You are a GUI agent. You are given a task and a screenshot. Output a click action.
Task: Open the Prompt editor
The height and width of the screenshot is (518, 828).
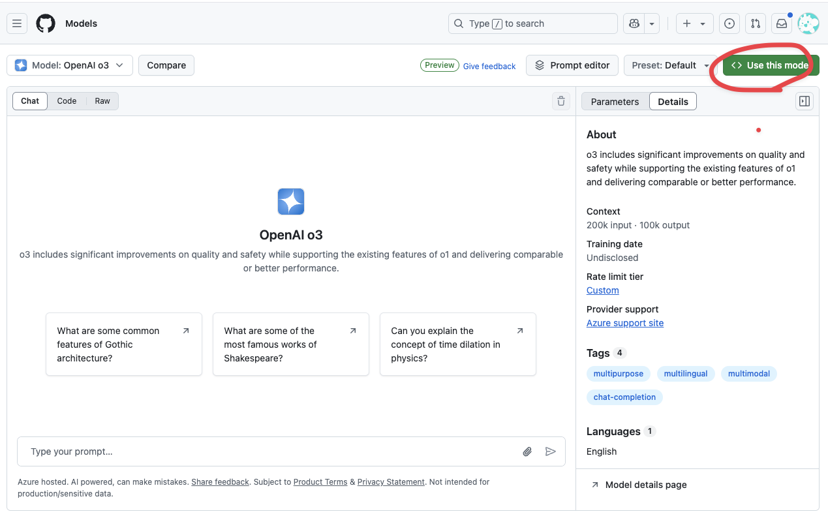[572, 65]
